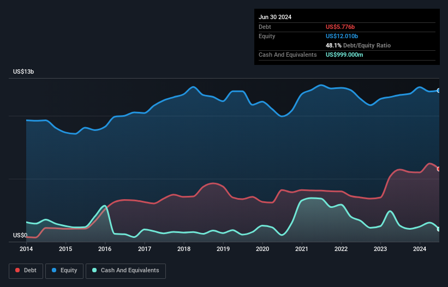Toggle Cash And Equivalents legend button
Image resolution: width=448 pixels, height=287 pixels.
[x=126, y=271]
